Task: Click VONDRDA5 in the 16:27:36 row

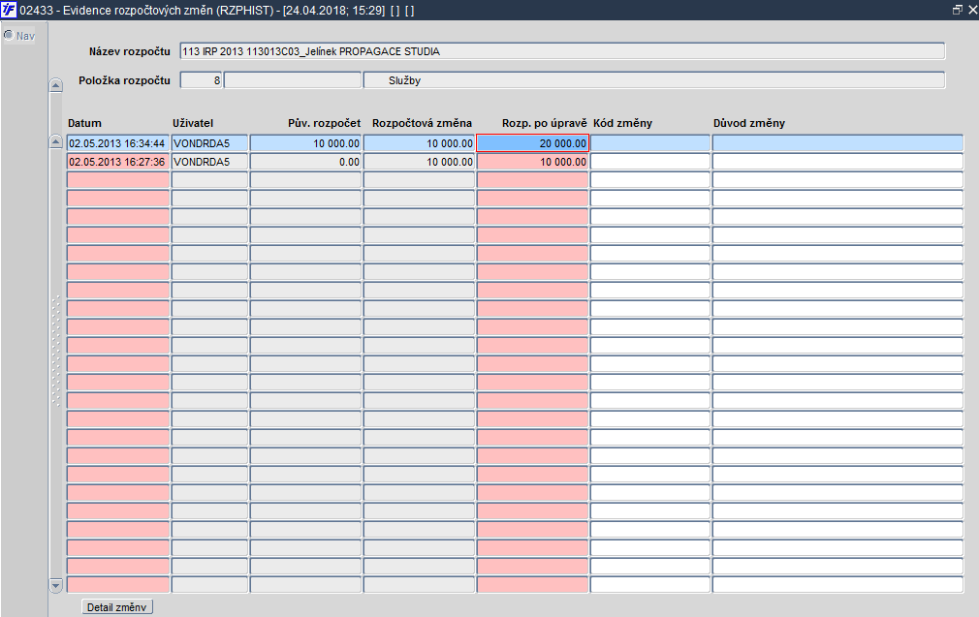Action: pos(209,162)
